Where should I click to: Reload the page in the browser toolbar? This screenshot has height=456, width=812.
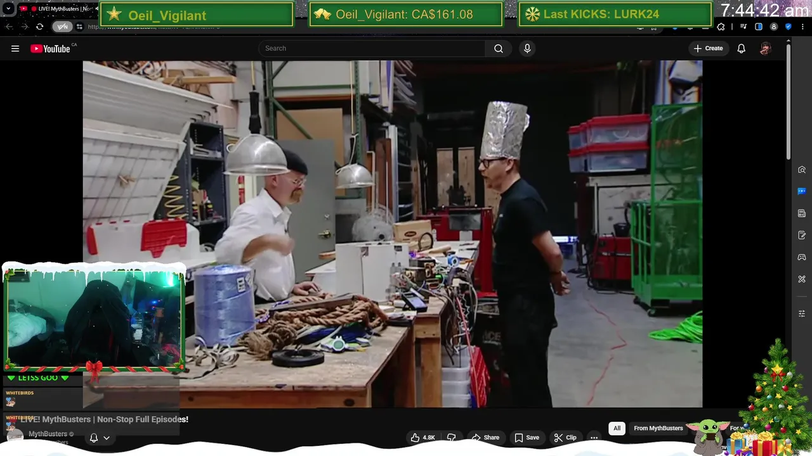pos(39,27)
